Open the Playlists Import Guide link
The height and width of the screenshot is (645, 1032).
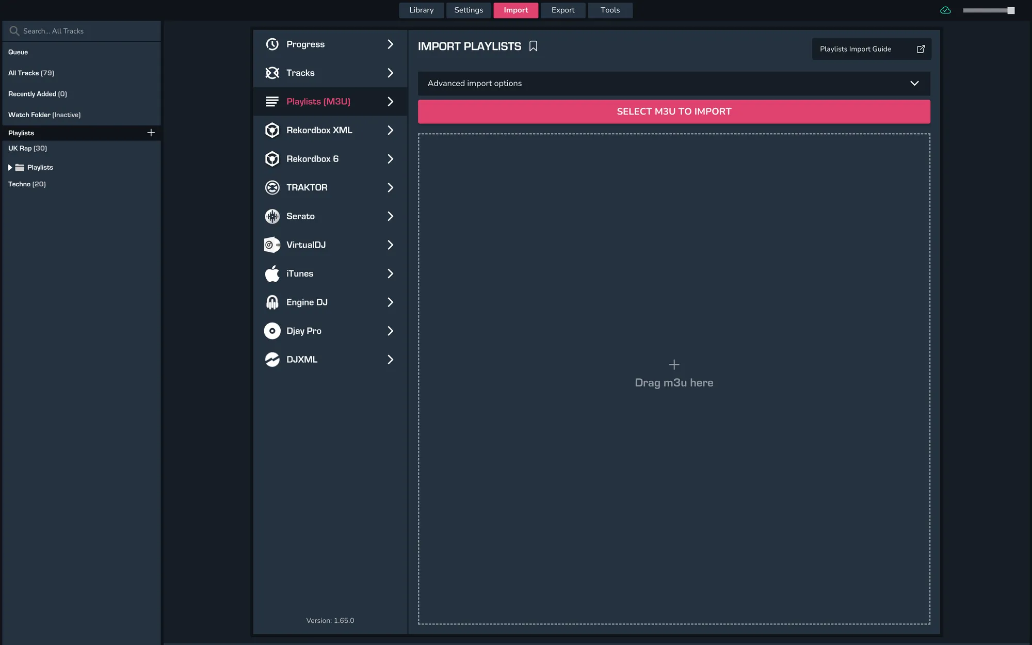pos(871,49)
